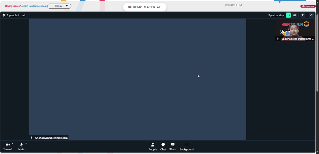Select Badithaboina Patalamma video thumbnail
Image resolution: width=319 pixels, height=154 pixels.
click(x=295, y=30)
